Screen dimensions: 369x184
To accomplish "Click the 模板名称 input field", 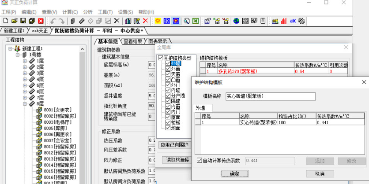I will [x=271, y=96].
